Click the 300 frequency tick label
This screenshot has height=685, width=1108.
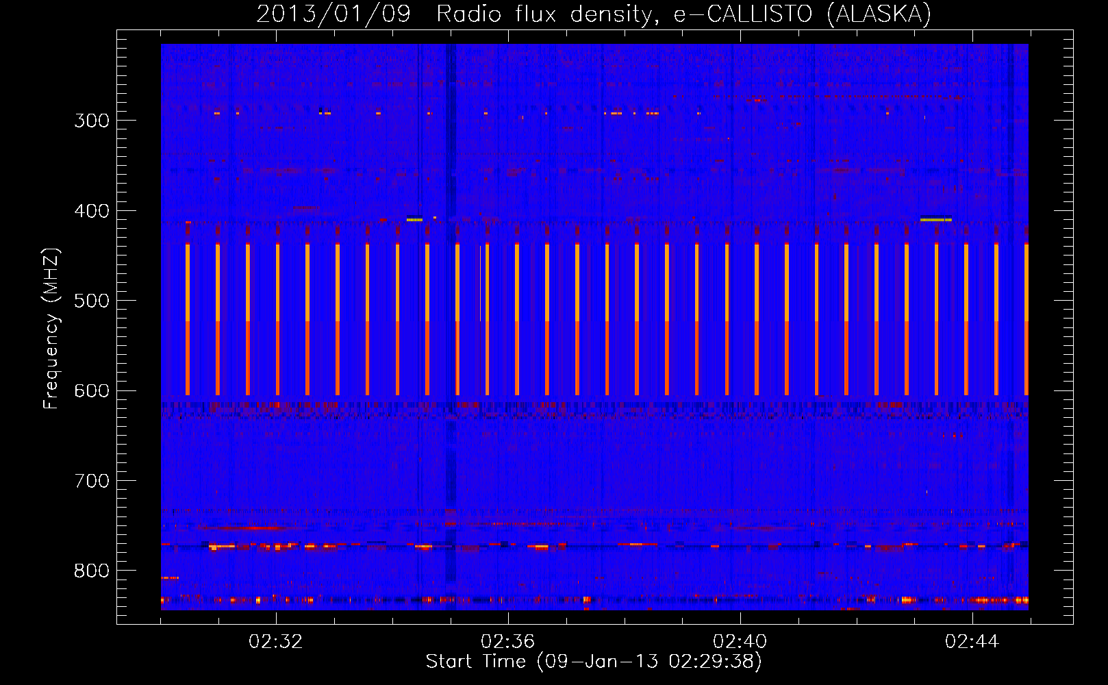coord(92,121)
